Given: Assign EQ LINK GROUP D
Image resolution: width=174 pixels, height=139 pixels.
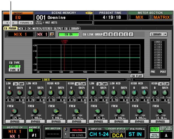Looking at the screenshot, I should (121, 34).
